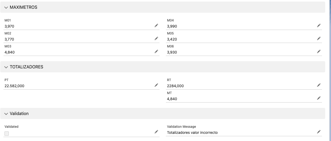331x141 pixels.
Task: Edit Validation Message pencil icon
Action: pyautogui.click(x=319, y=132)
